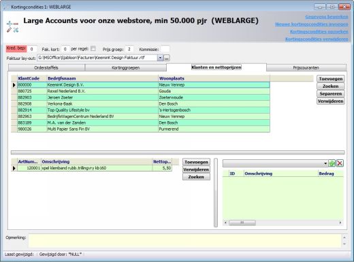
Task: Select the KeeminK Design B.V. row
Action: pyautogui.click(x=144, y=85)
